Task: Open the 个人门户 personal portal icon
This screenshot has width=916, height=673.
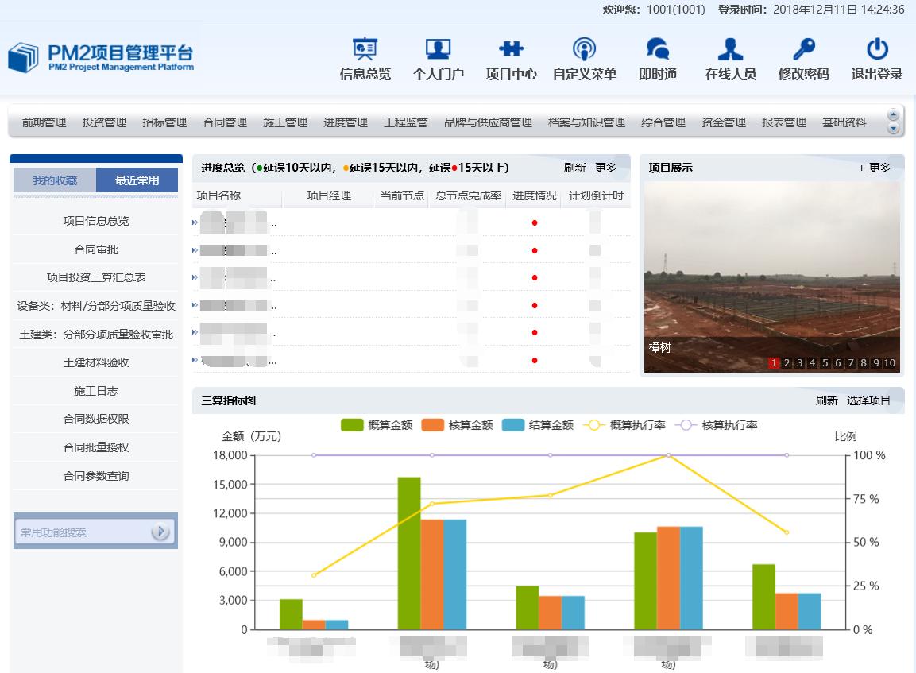Action: click(x=438, y=50)
